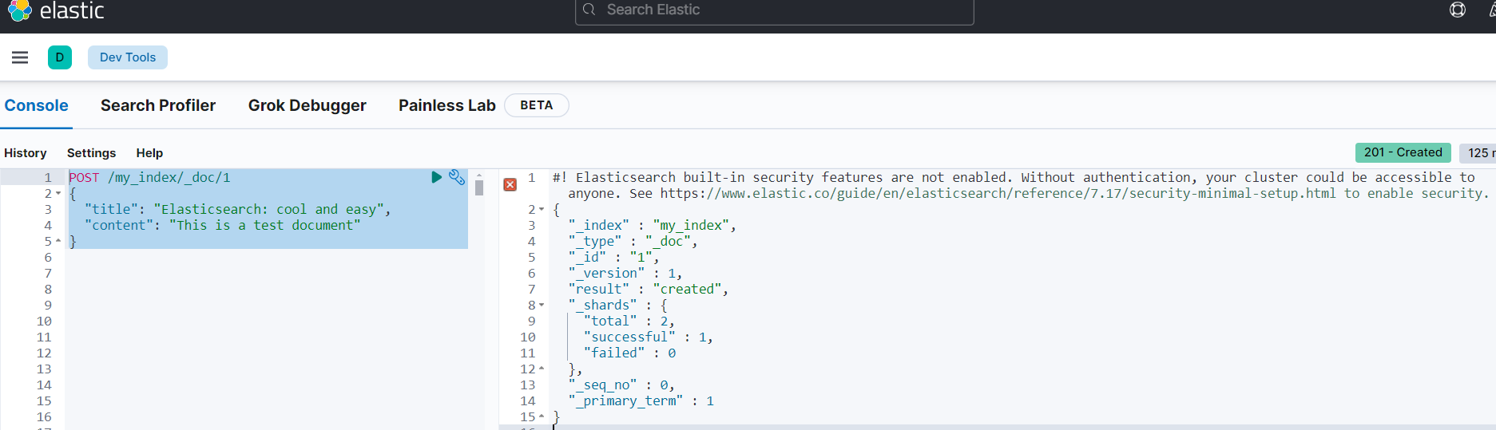Click the "successful" : 1 line
Image resolution: width=1496 pixels, height=430 pixels.
click(x=649, y=337)
